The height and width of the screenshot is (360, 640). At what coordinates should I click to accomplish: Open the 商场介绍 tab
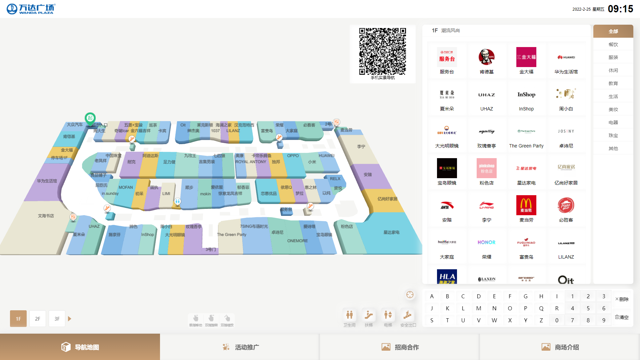(560, 347)
